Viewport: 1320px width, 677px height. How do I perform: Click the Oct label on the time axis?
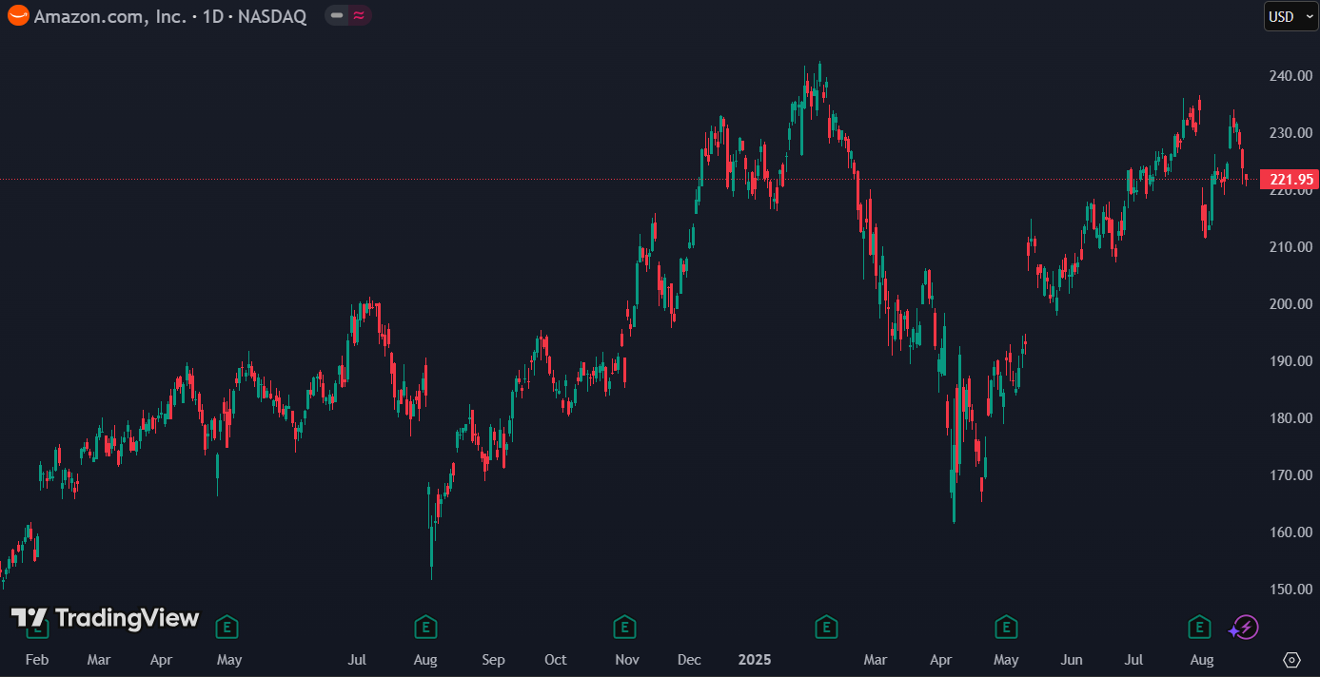[x=555, y=660]
